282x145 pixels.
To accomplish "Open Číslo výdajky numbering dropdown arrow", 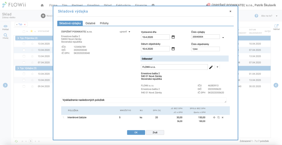I will [223, 38].
